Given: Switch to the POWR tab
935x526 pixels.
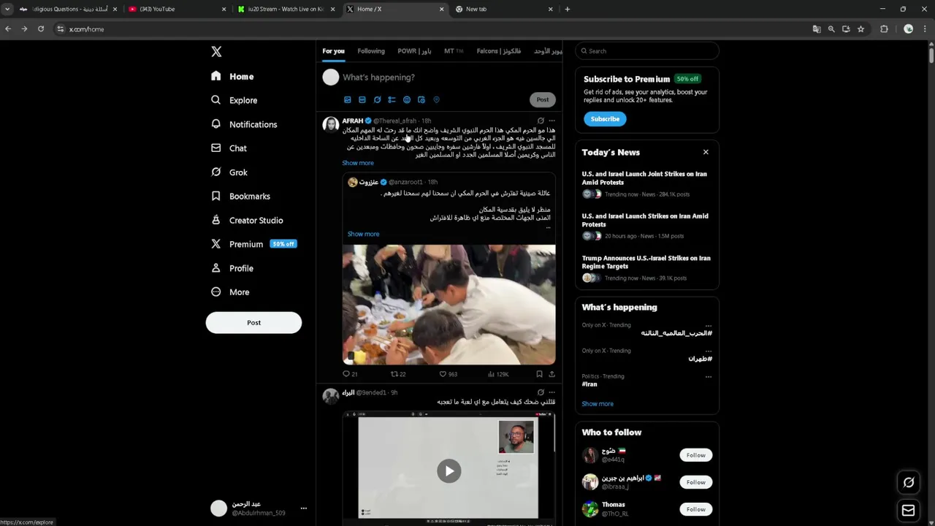Looking at the screenshot, I should pyautogui.click(x=414, y=51).
